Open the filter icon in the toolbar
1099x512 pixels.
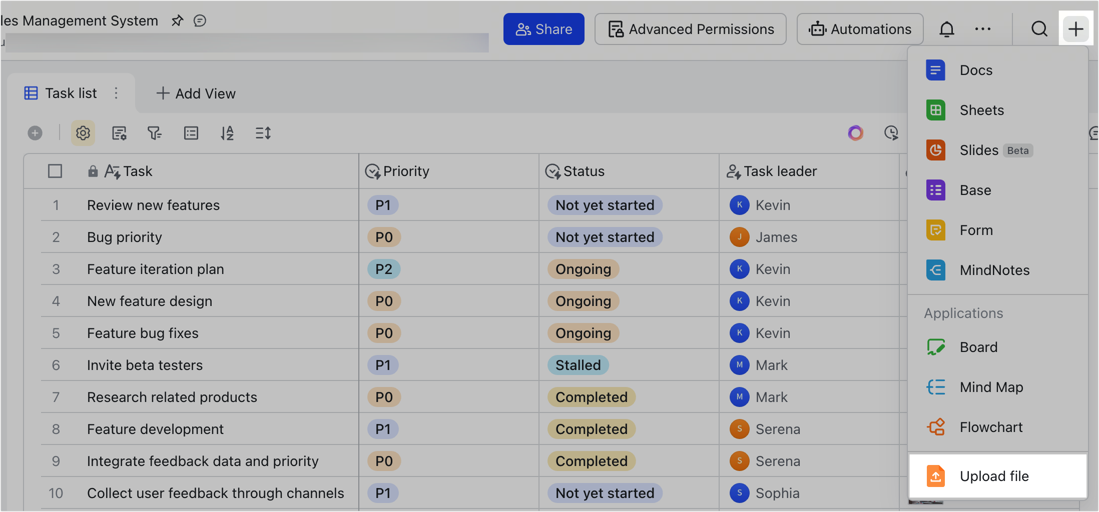point(155,133)
